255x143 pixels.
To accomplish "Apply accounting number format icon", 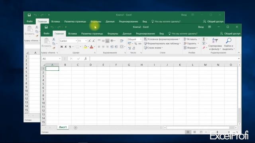I will [x=129, y=44].
